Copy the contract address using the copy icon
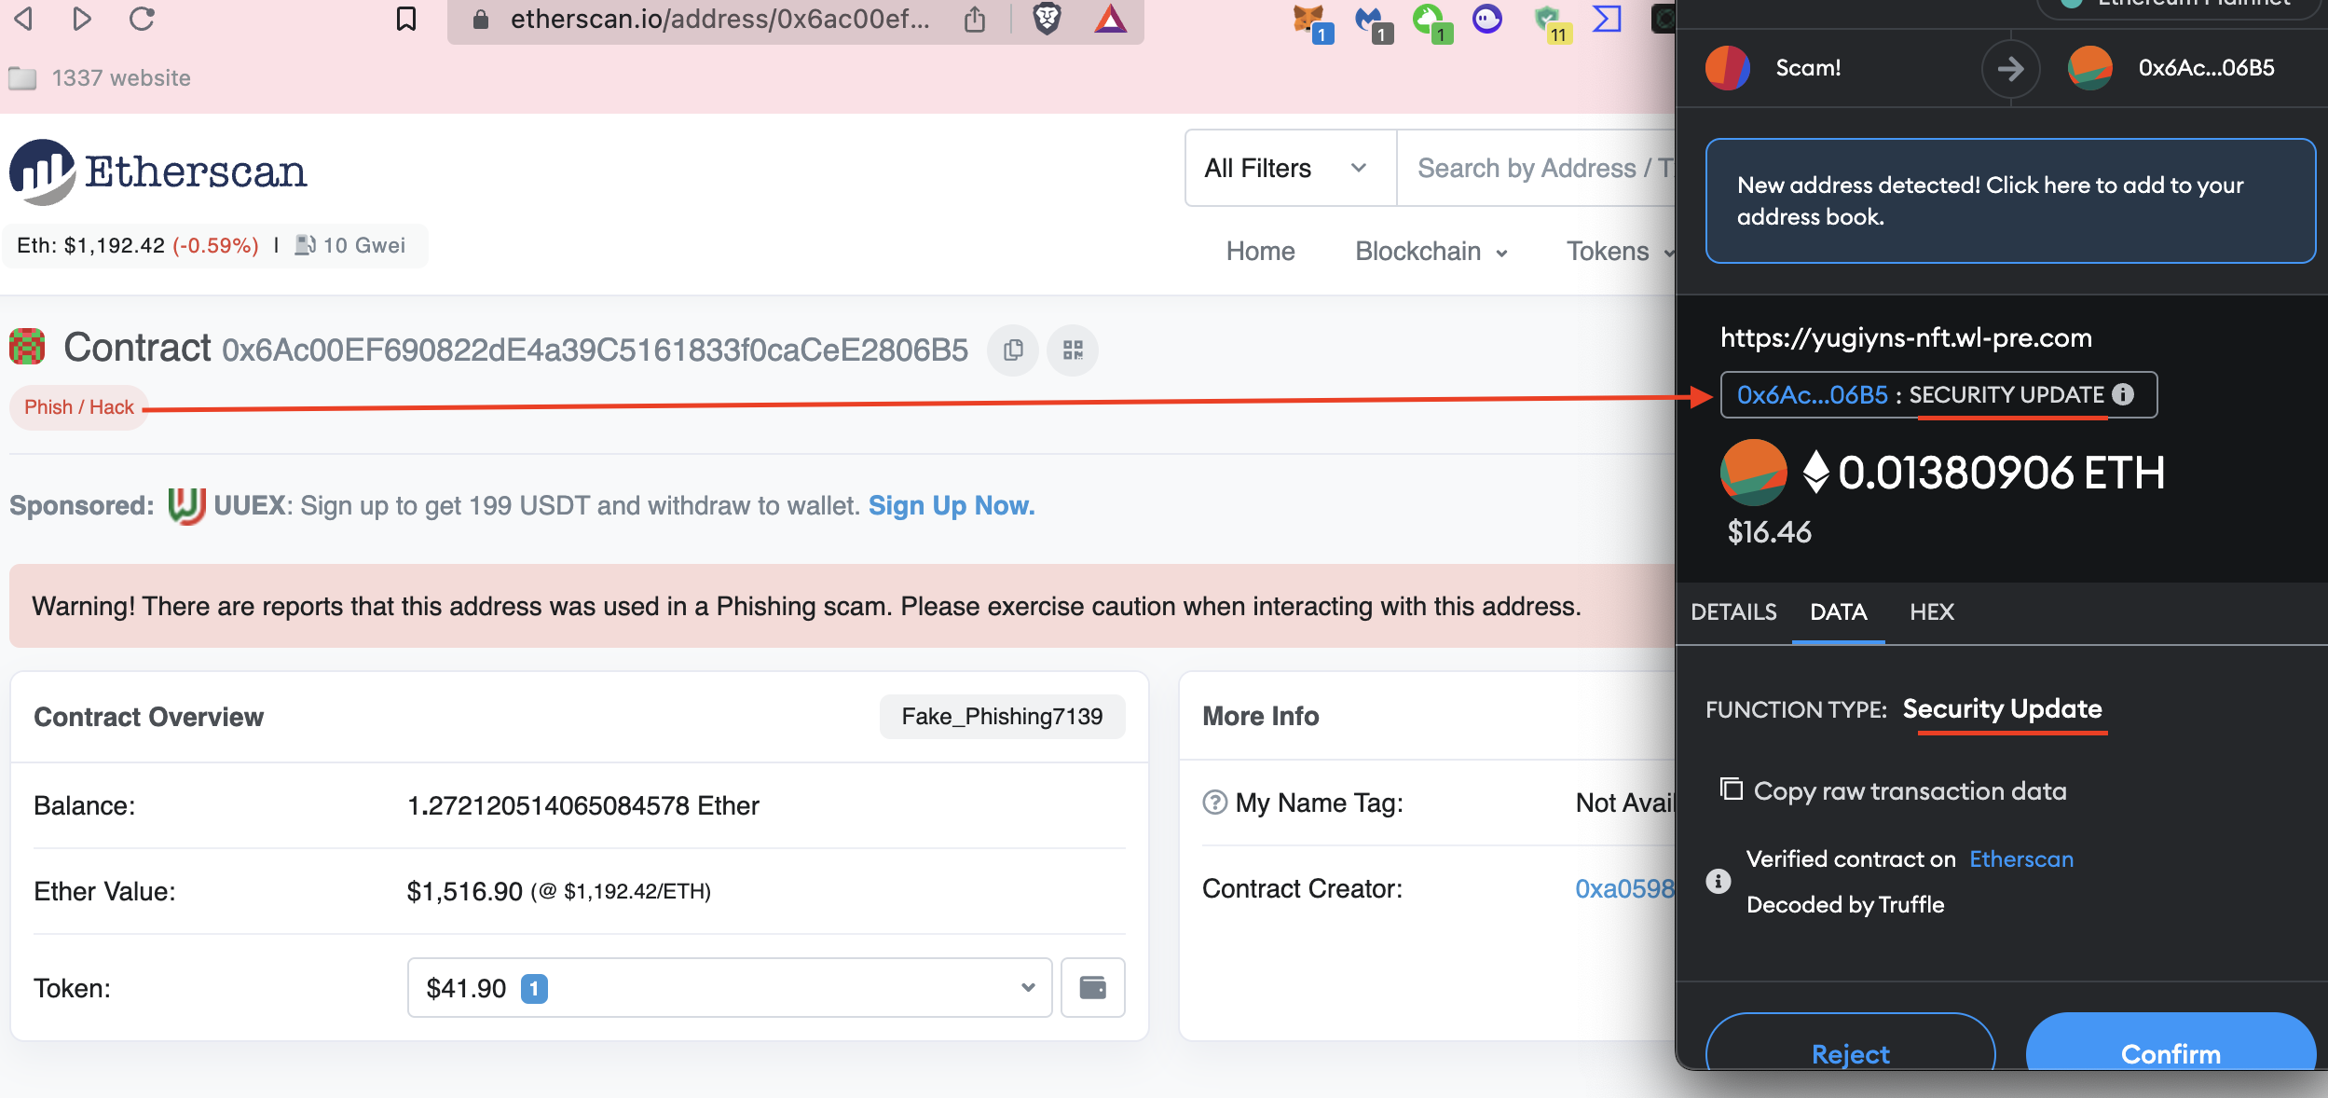 pos(1014,350)
